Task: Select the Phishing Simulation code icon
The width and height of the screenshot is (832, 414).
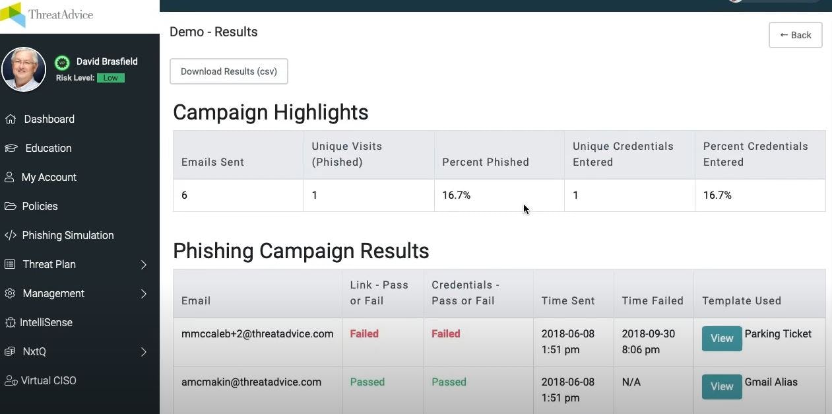Action: (11, 235)
